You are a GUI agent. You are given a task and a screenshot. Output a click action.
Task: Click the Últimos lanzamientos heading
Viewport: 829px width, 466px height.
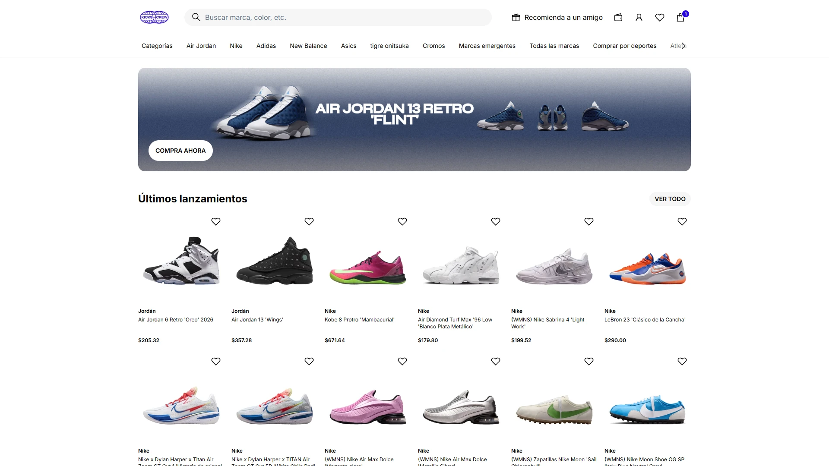[x=193, y=199]
